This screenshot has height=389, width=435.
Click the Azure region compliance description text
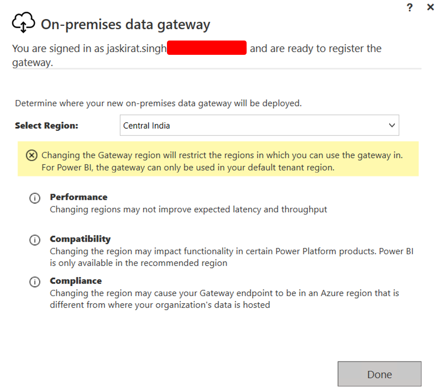225,299
